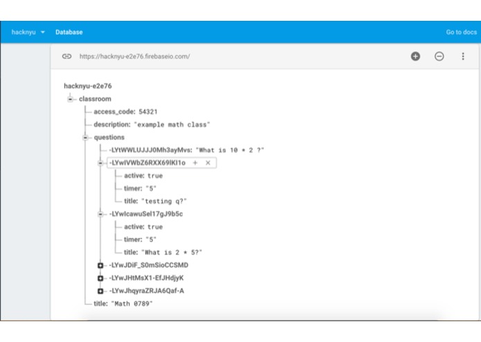Click the active key under -LYwIVWbZ6RXX69IKl1o
Viewport: 481px width, 342px height.
[x=134, y=175]
